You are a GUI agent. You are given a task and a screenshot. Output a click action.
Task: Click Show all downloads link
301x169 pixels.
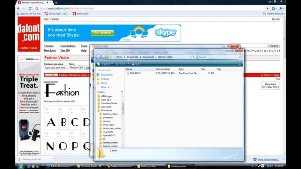pyautogui.click(x=268, y=160)
